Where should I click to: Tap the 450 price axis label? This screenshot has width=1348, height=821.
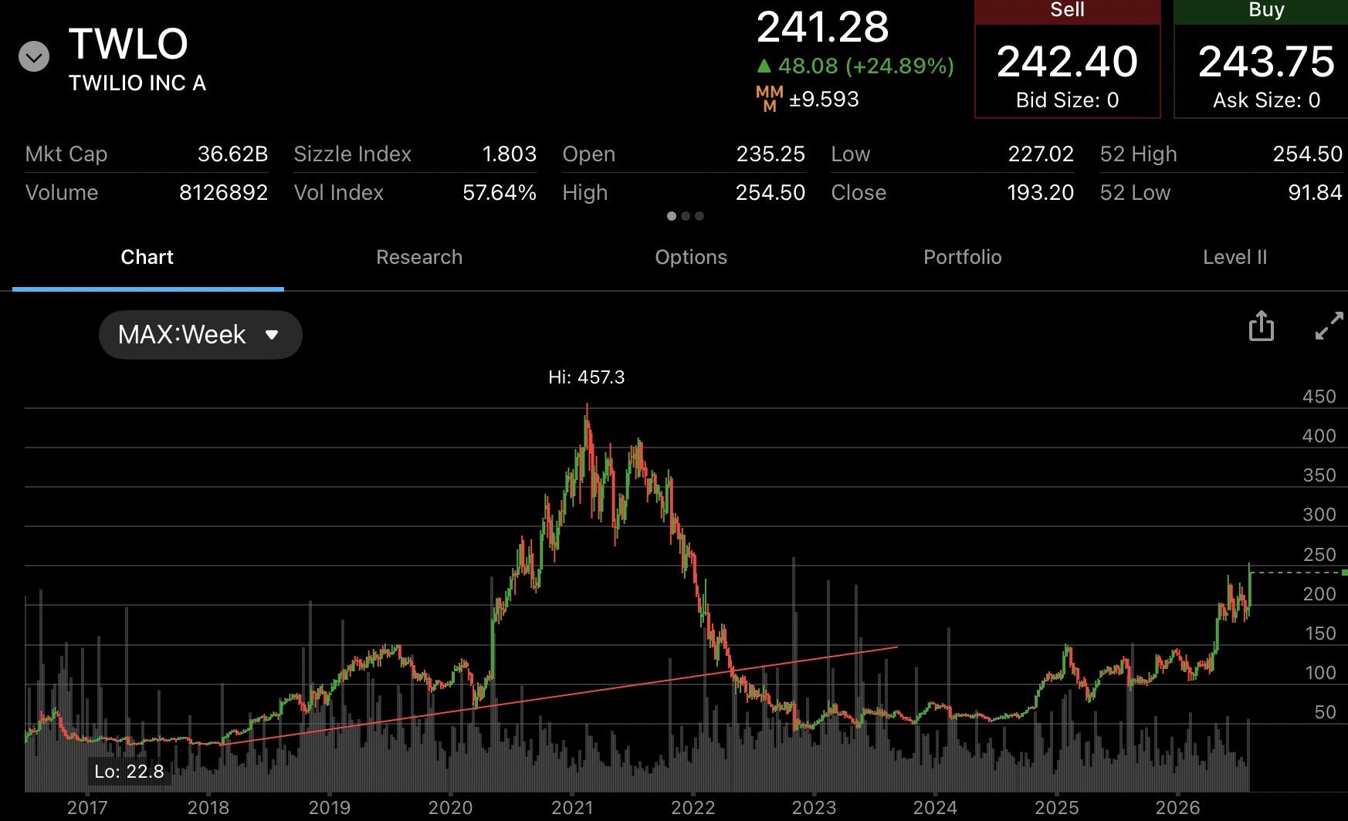(1319, 397)
